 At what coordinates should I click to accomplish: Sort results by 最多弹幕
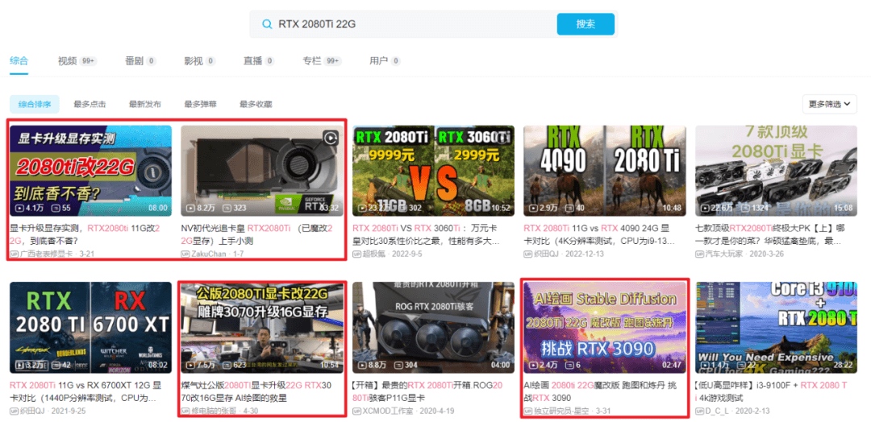pos(201,104)
